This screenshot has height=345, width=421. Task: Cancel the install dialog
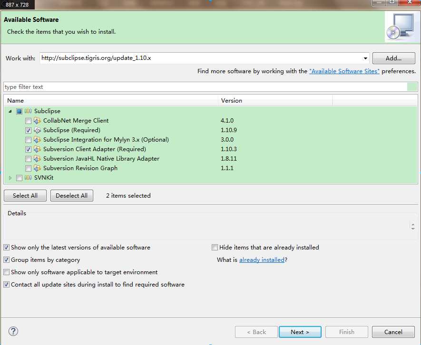(393, 332)
